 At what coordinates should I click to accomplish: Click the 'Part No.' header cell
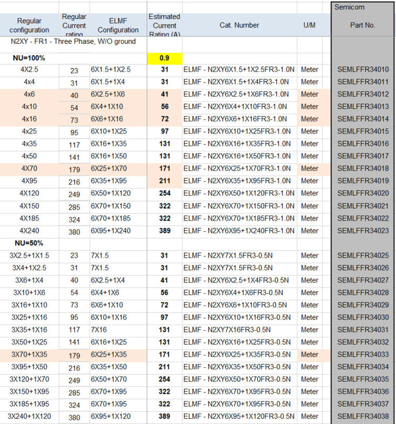tap(362, 25)
